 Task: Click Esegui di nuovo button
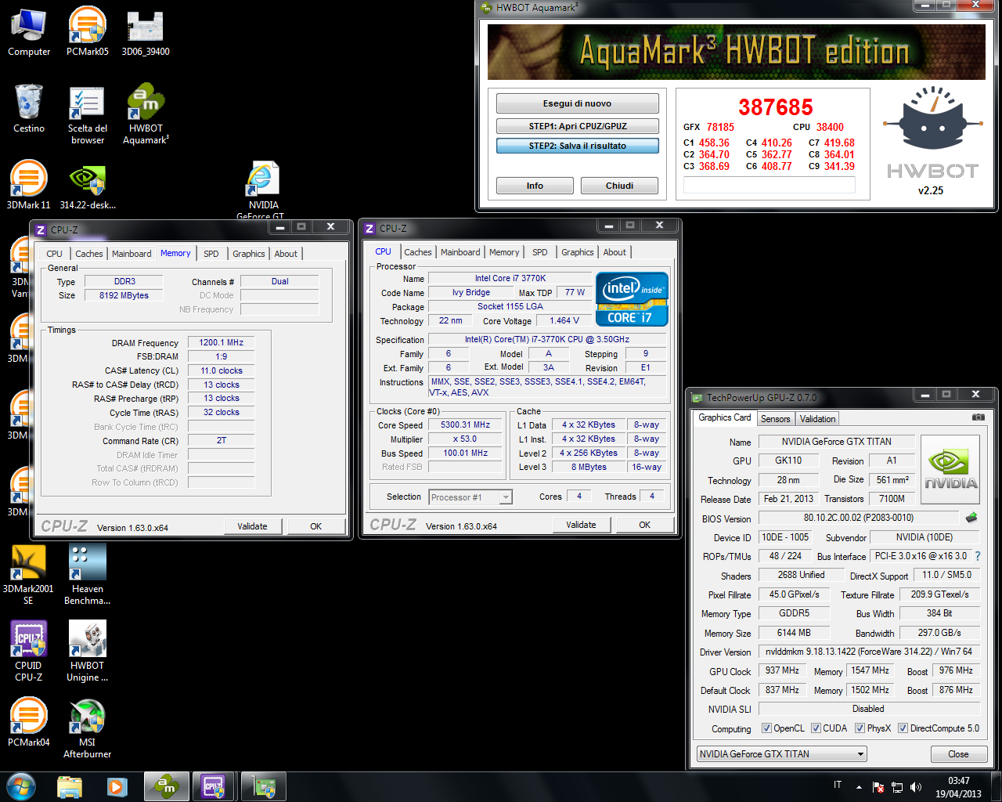pos(577,103)
